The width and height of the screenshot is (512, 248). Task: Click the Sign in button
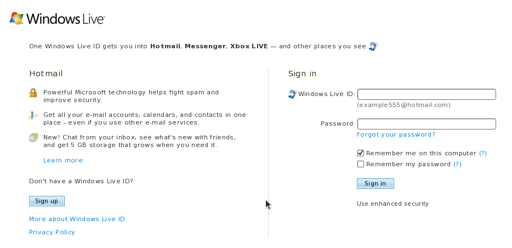(376, 183)
